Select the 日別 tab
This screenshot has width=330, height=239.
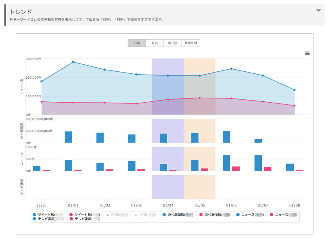pyautogui.click(x=137, y=43)
